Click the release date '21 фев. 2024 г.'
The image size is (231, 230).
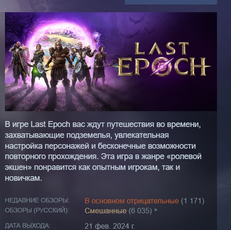[110, 226]
